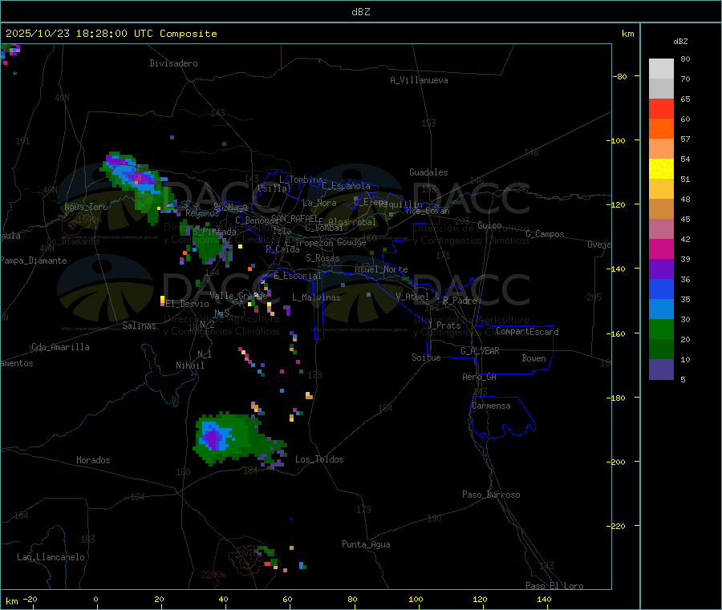This screenshot has height=610, width=722.
Task: Select the light blue 30-35 dBZ legend swatch
Action: 661,309
